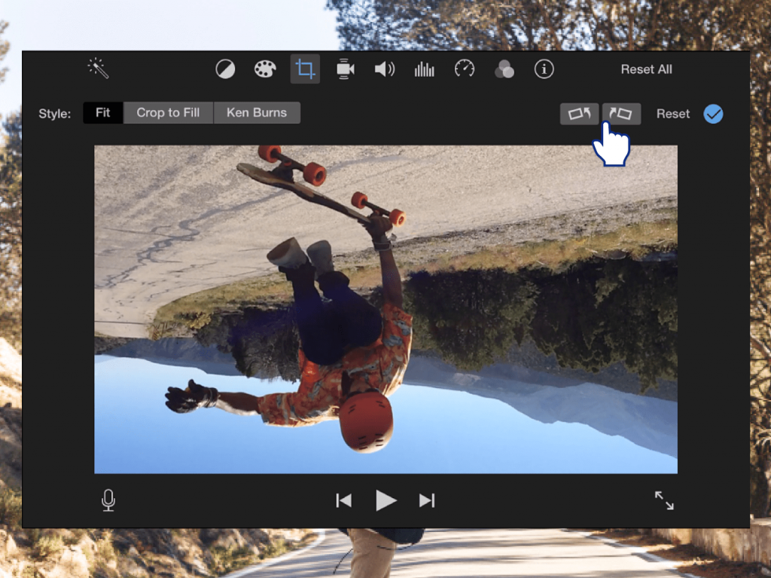The width and height of the screenshot is (771, 578).
Task: Enter fullscreen playback using the arrows icon
Action: click(664, 500)
